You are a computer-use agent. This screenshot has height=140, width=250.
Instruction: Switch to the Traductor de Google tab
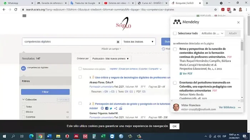(85, 3)
